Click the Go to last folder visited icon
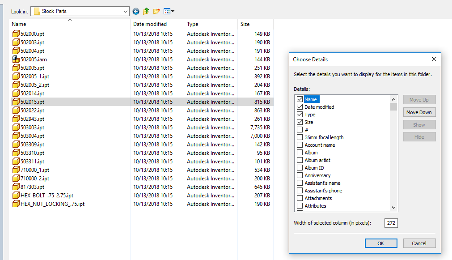 click(x=135, y=11)
